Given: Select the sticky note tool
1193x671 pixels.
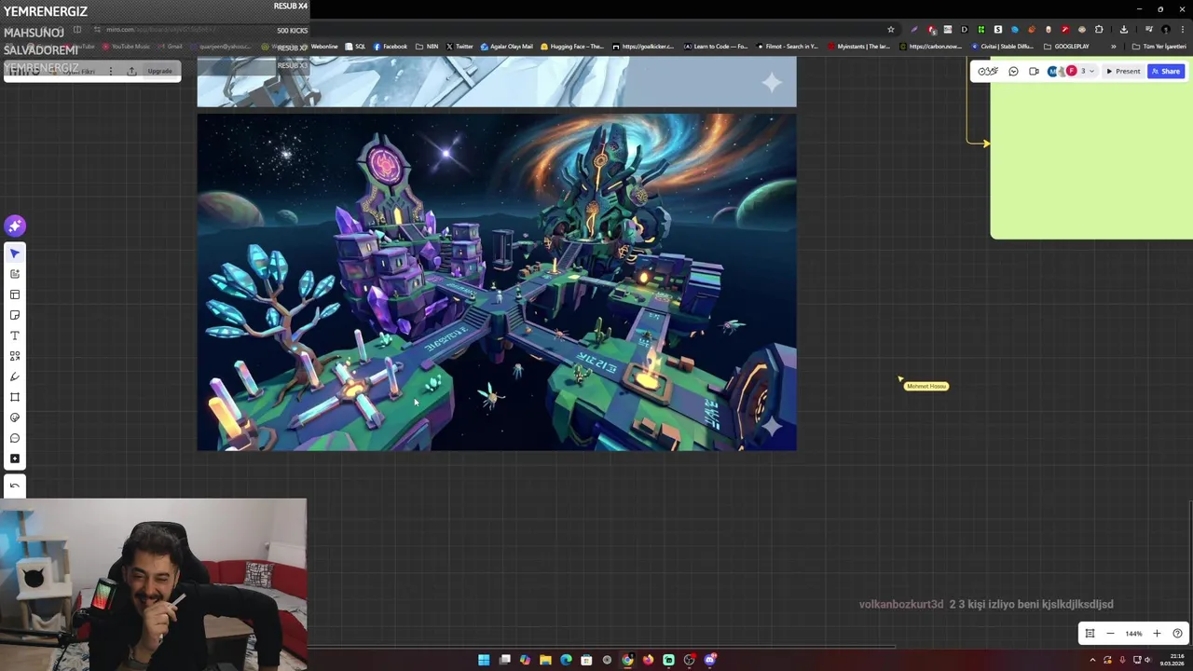Looking at the screenshot, I should 15,315.
